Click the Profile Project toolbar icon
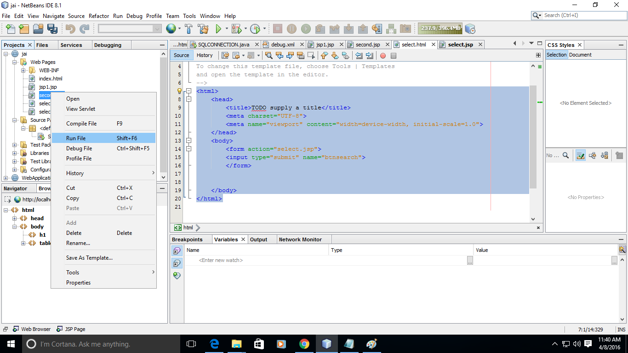The height and width of the screenshot is (353, 628). point(255,29)
